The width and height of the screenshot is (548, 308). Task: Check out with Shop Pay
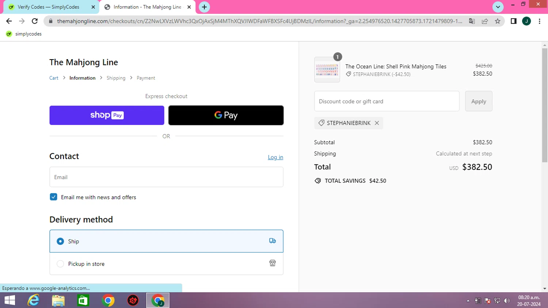[107, 115]
